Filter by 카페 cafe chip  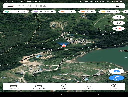(87, 12)
